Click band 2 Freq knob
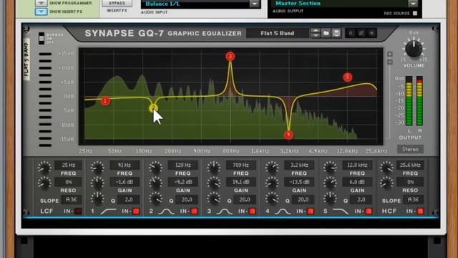This screenshot has width=458, height=258. [x=155, y=167]
